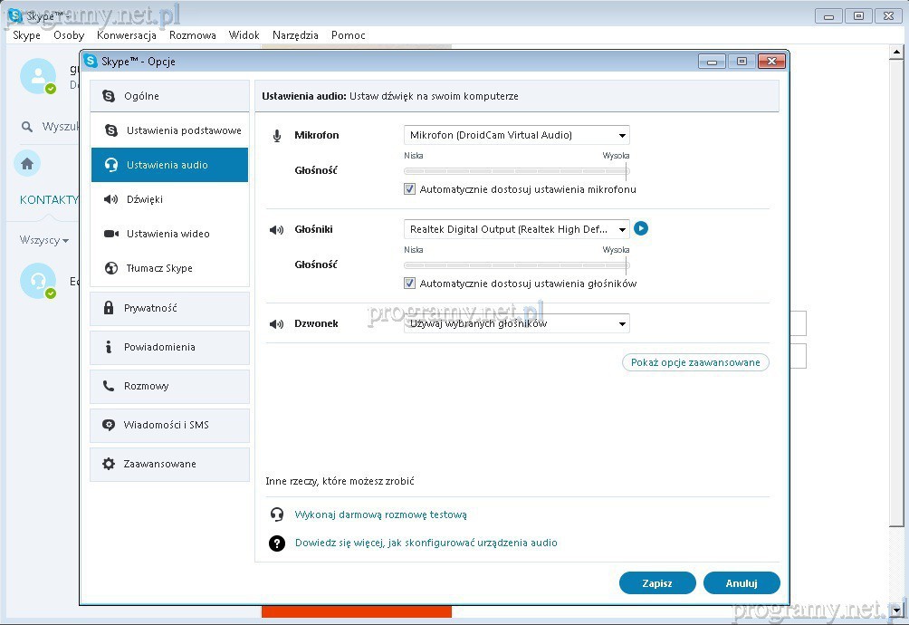Click the globe icon beside Tłumacz Skype
909x625 pixels.
click(x=111, y=268)
